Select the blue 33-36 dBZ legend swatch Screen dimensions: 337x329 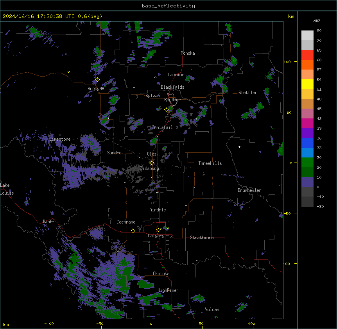point(307,143)
